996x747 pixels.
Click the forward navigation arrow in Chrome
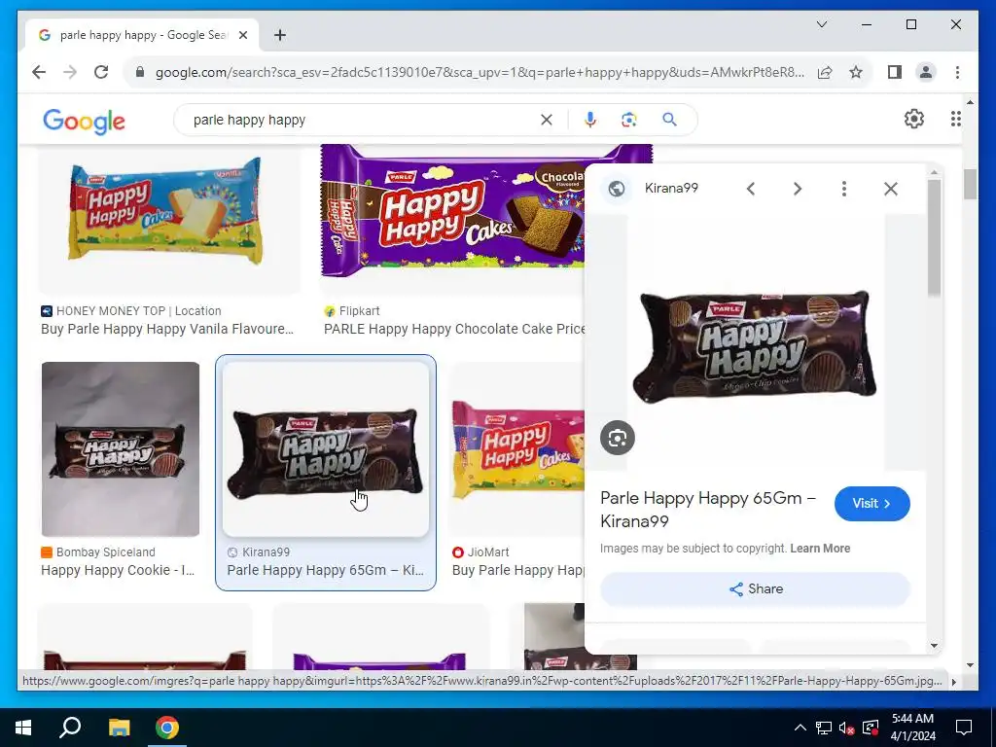click(70, 72)
